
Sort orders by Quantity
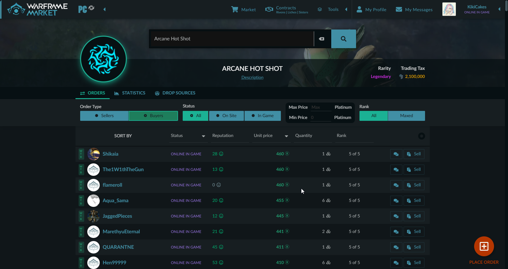coord(313,136)
